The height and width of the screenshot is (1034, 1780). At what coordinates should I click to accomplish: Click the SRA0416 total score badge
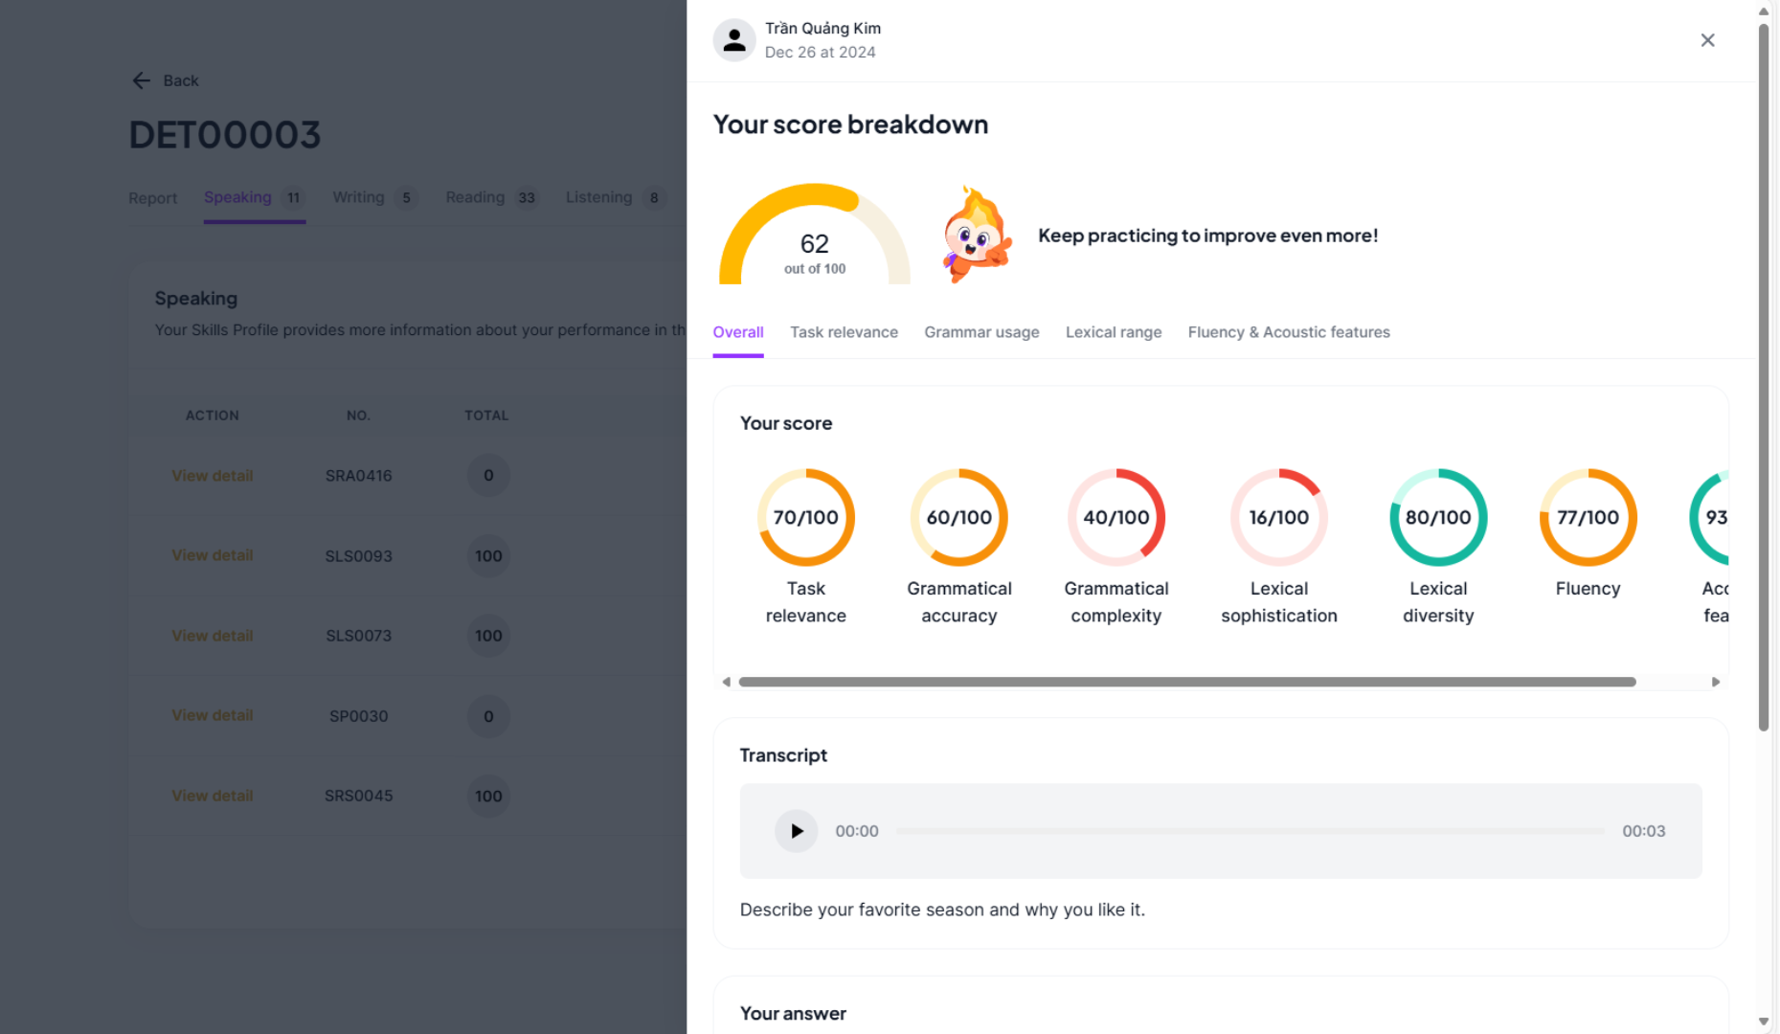(488, 476)
